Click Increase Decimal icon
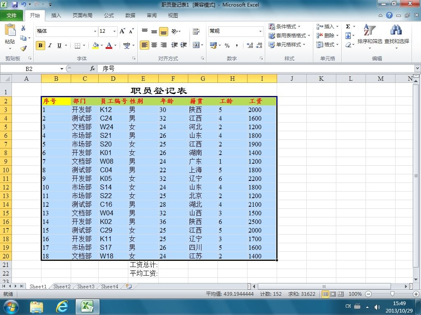Screen dimensions: 421x315 (x=250, y=46)
